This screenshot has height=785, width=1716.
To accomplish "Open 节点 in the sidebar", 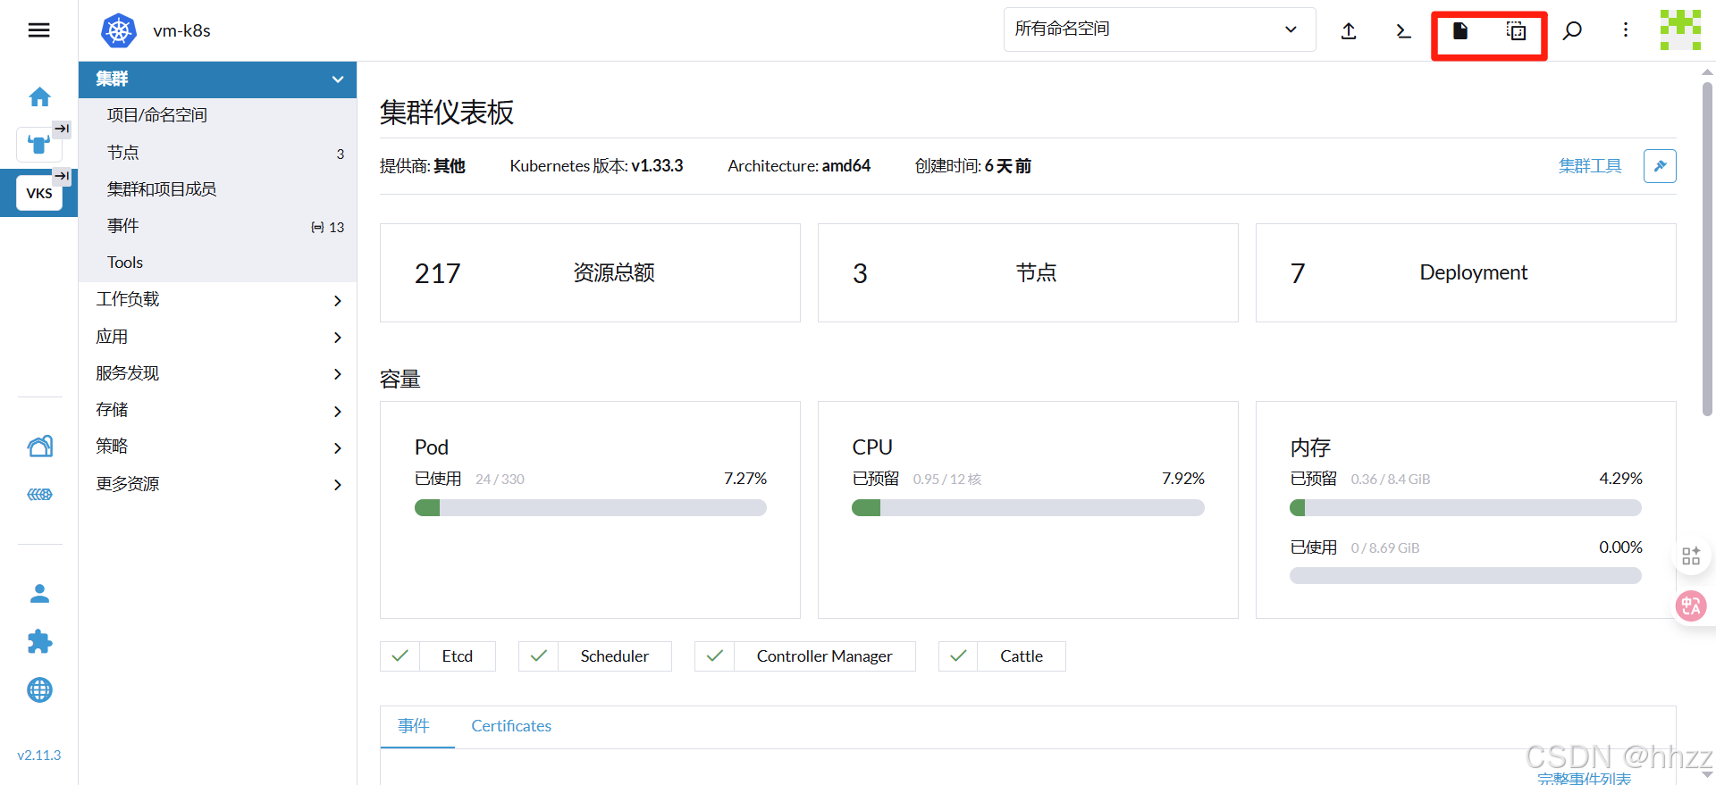I will tap(217, 153).
